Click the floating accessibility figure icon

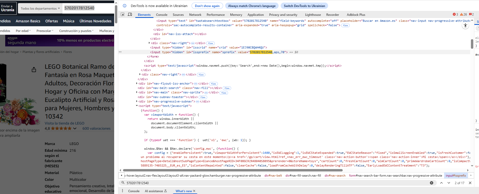pos(465,25)
